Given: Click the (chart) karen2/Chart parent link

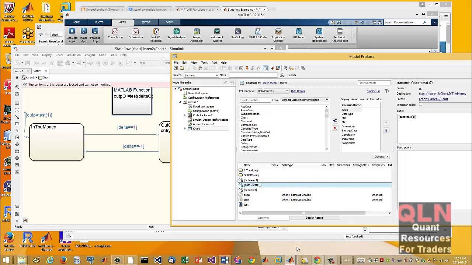Looking at the screenshot, I should pyautogui.click(x=434, y=99).
